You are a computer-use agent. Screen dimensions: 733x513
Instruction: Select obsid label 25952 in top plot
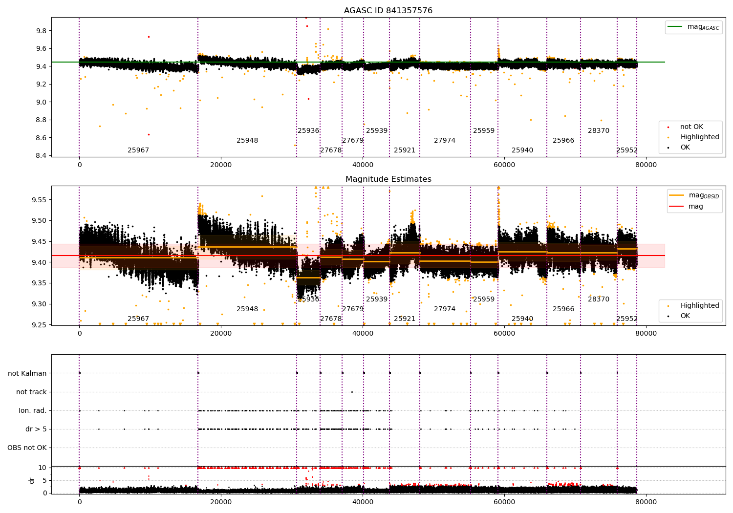[627, 150]
